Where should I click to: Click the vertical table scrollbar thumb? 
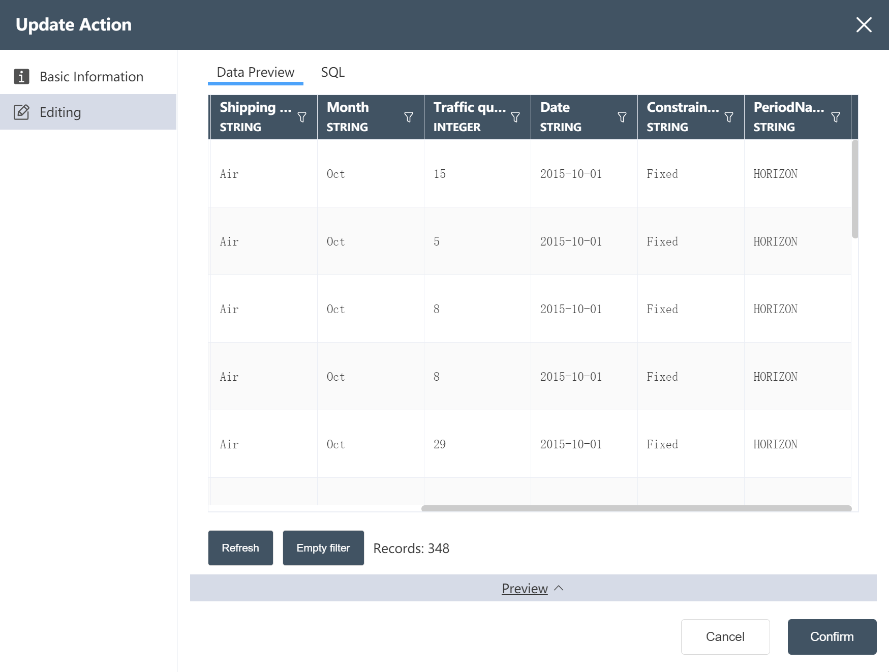click(x=855, y=189)
